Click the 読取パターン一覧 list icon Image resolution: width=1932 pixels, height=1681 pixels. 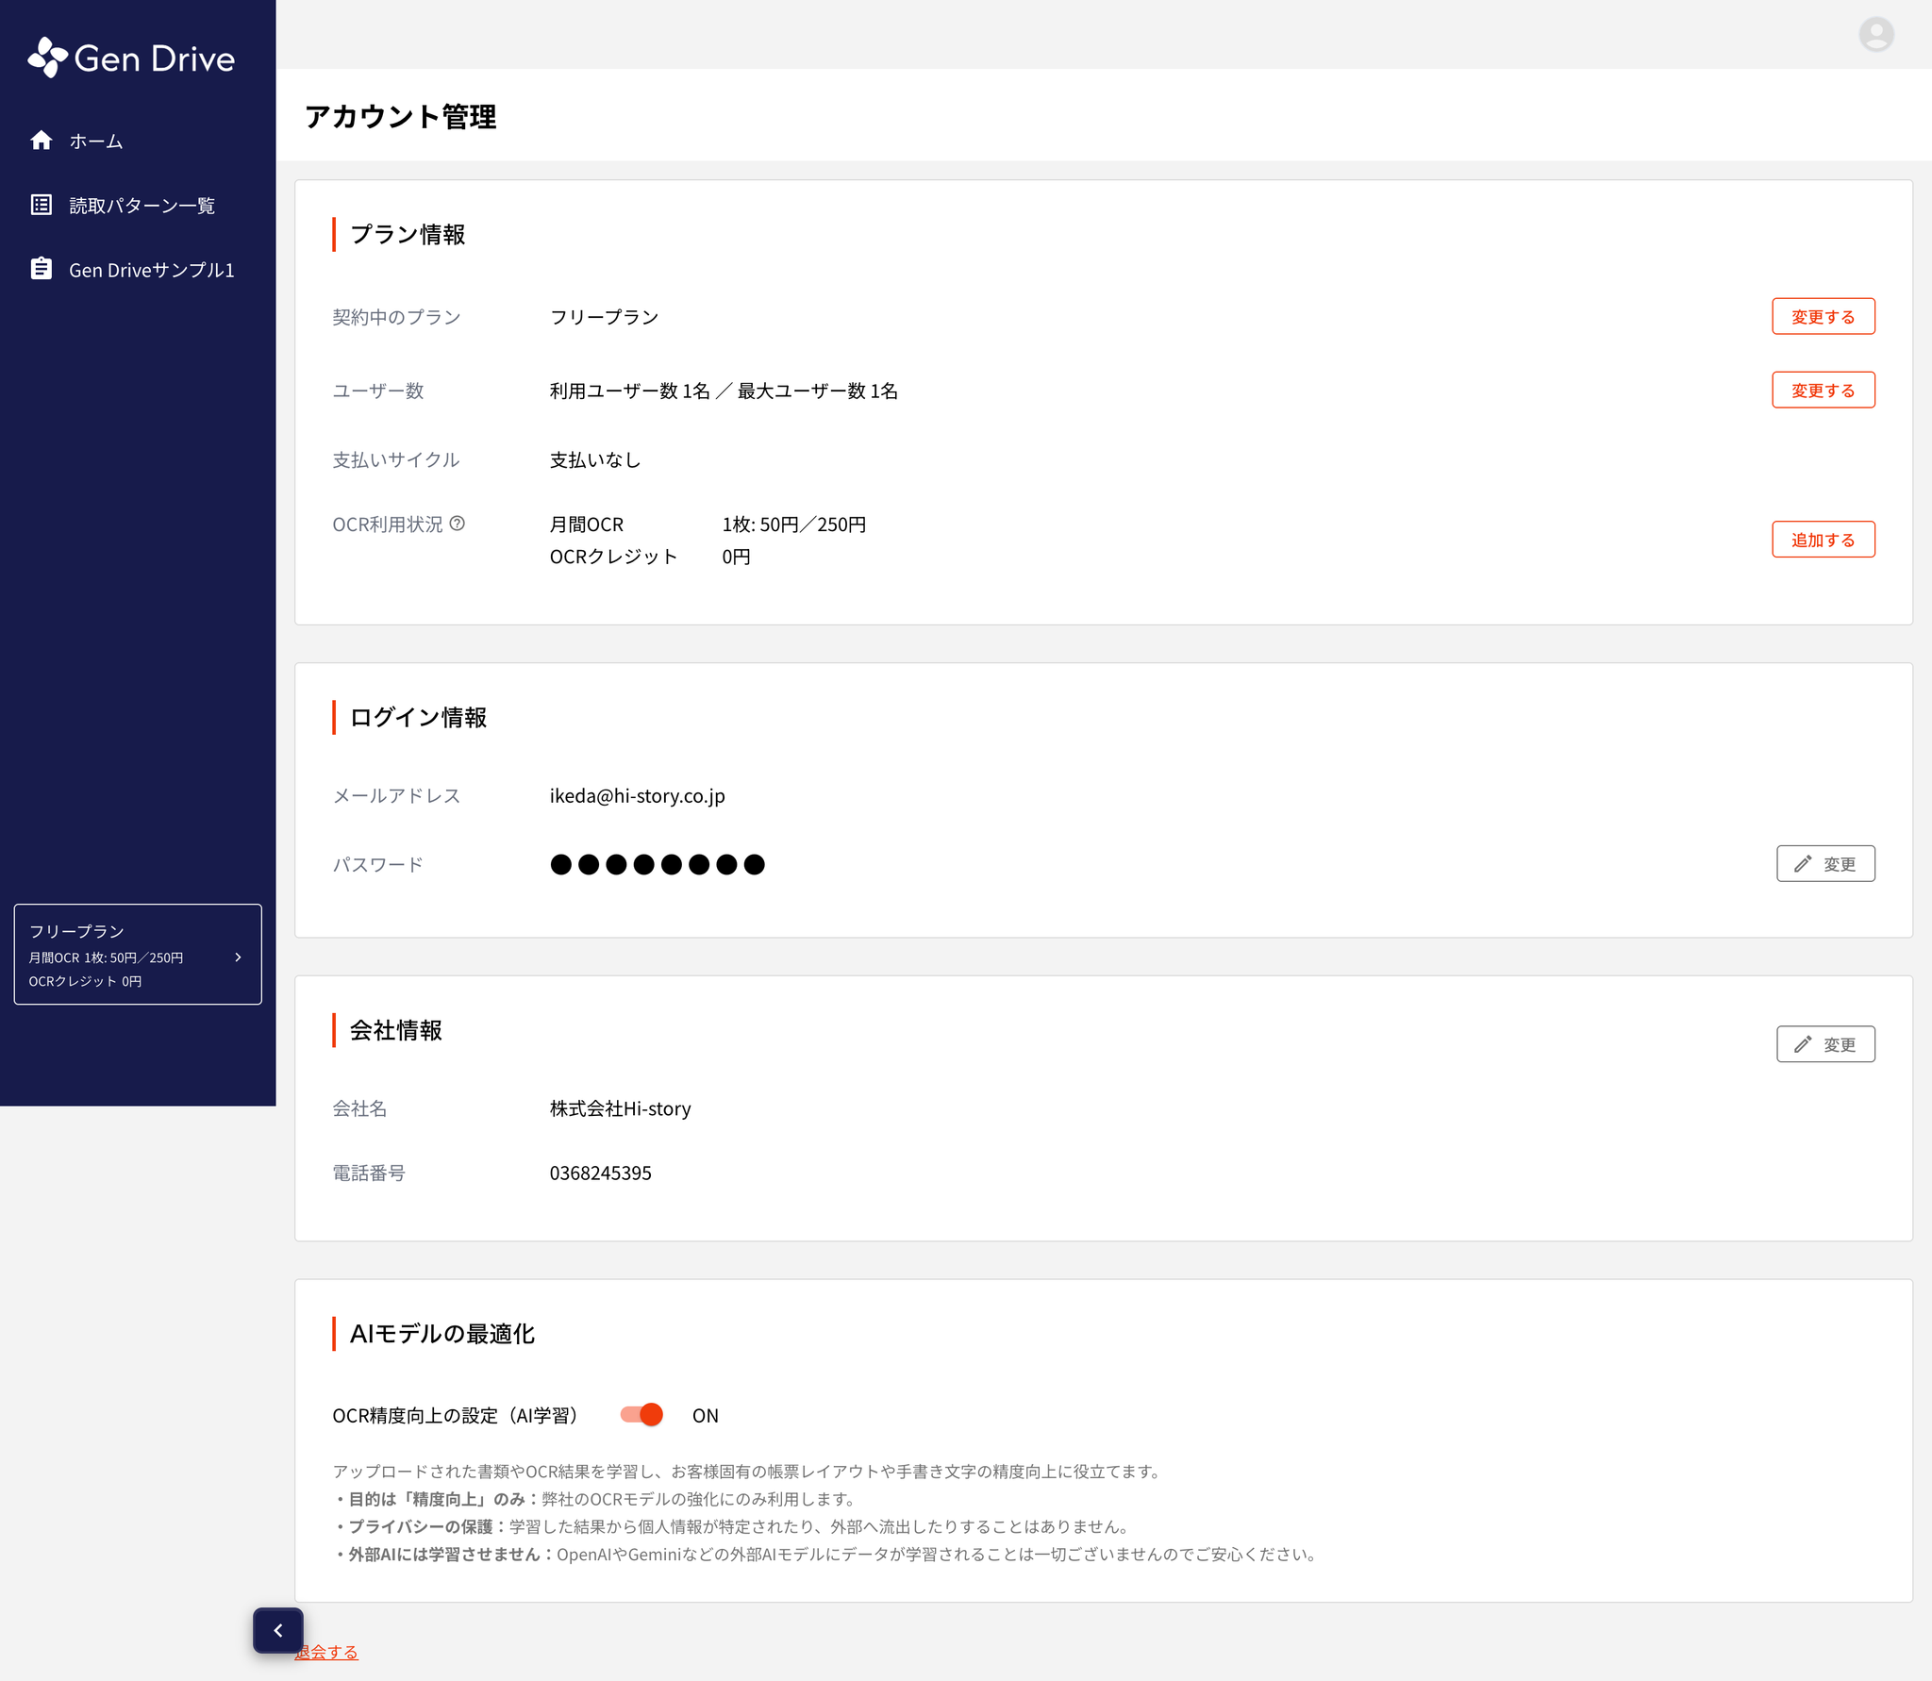coord(42,205)
